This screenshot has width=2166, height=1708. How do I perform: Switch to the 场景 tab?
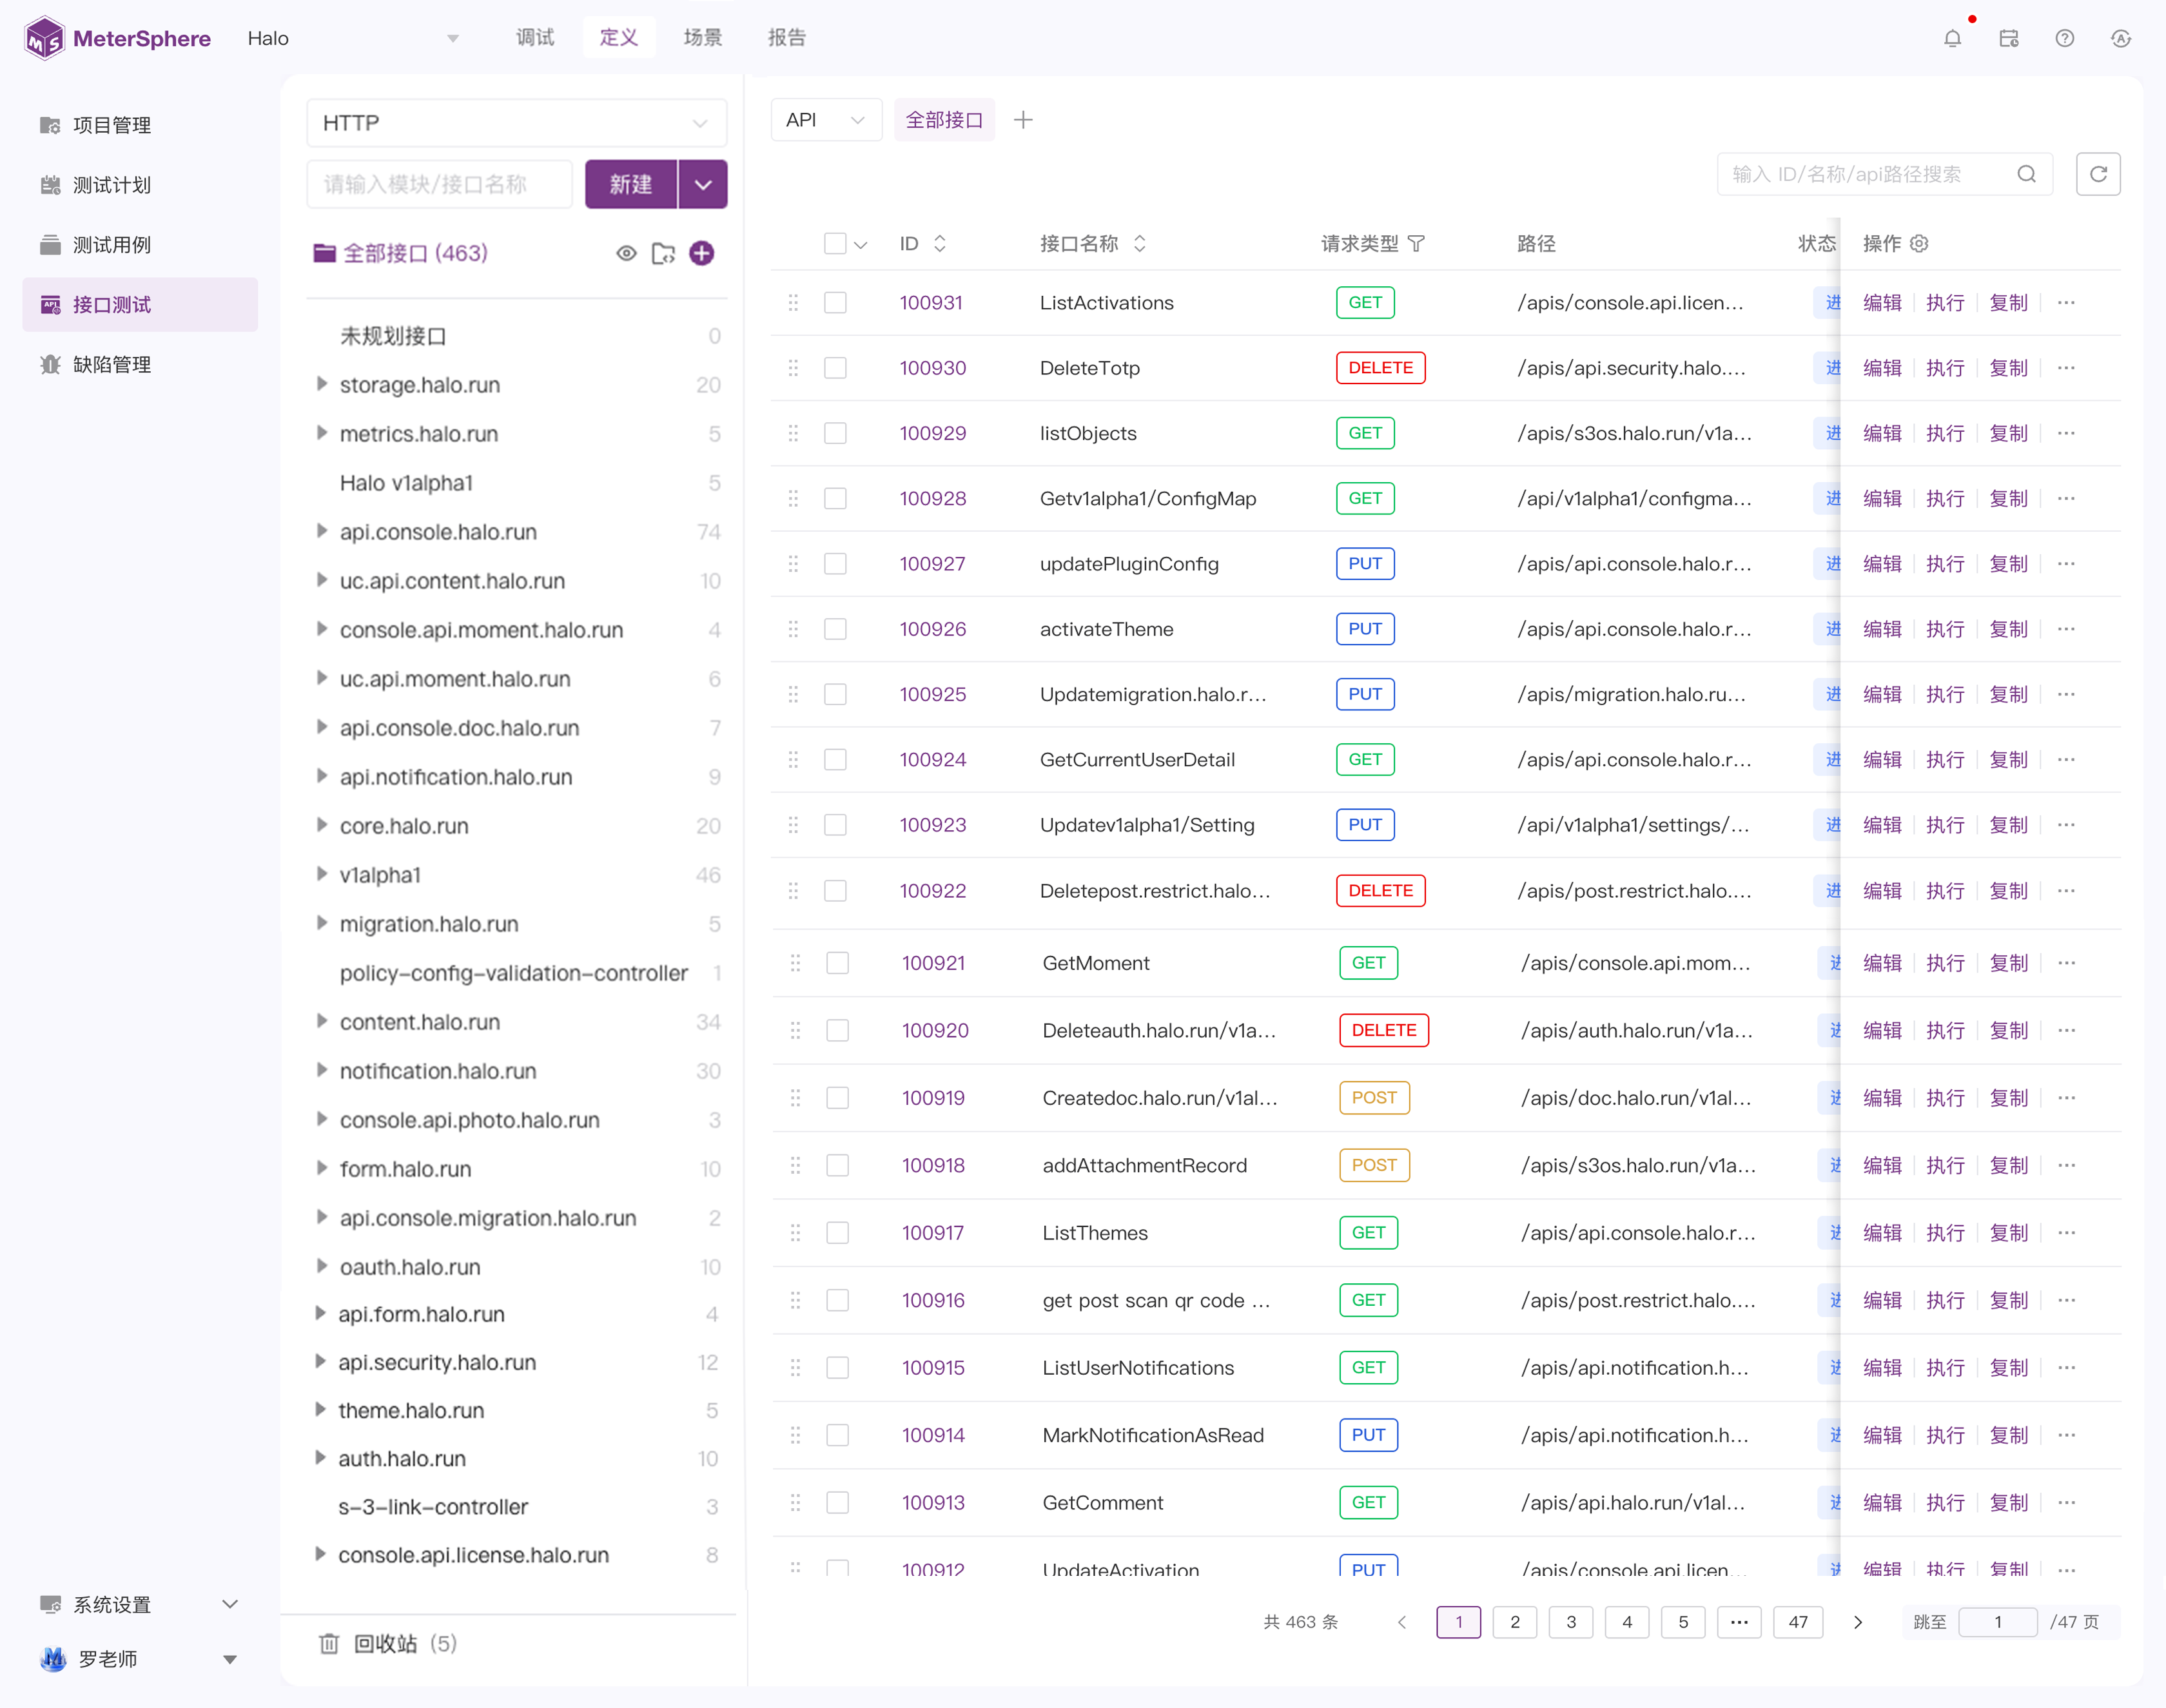tap(702, 38)
